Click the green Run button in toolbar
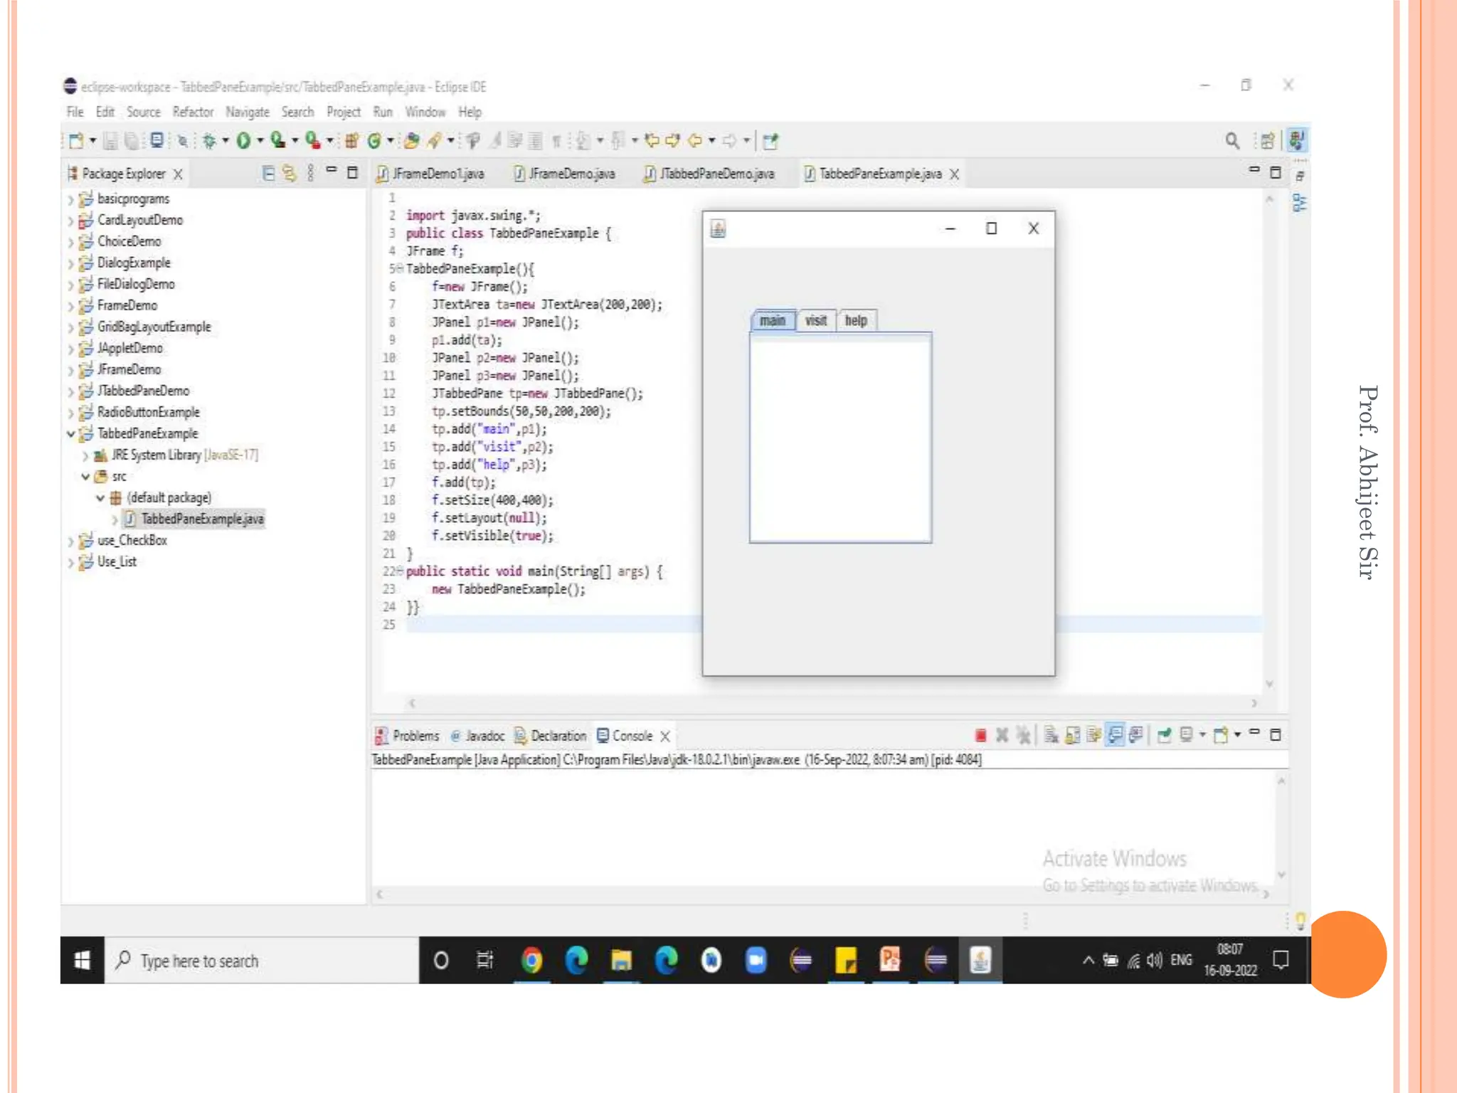This screenshot has width=1457, height=1093. coord(243,141)
